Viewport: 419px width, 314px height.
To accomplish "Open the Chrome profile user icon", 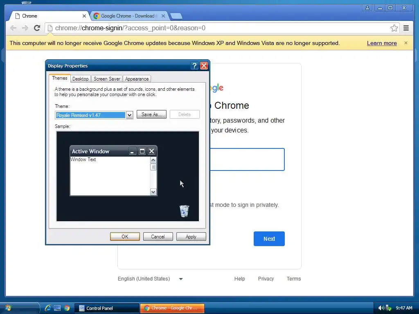I will (x=367, y=8).
